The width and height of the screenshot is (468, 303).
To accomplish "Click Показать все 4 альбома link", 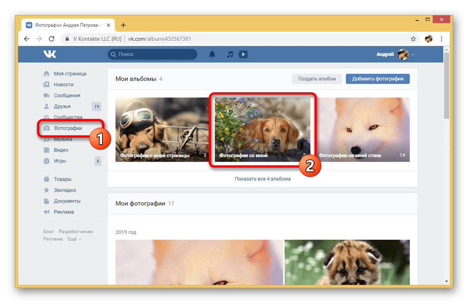I will point(263,179).
